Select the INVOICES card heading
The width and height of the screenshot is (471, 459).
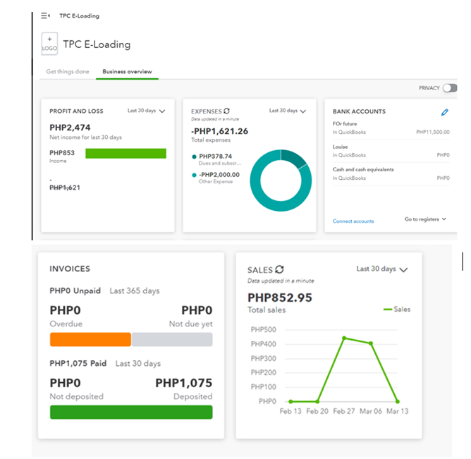point(70,269)
